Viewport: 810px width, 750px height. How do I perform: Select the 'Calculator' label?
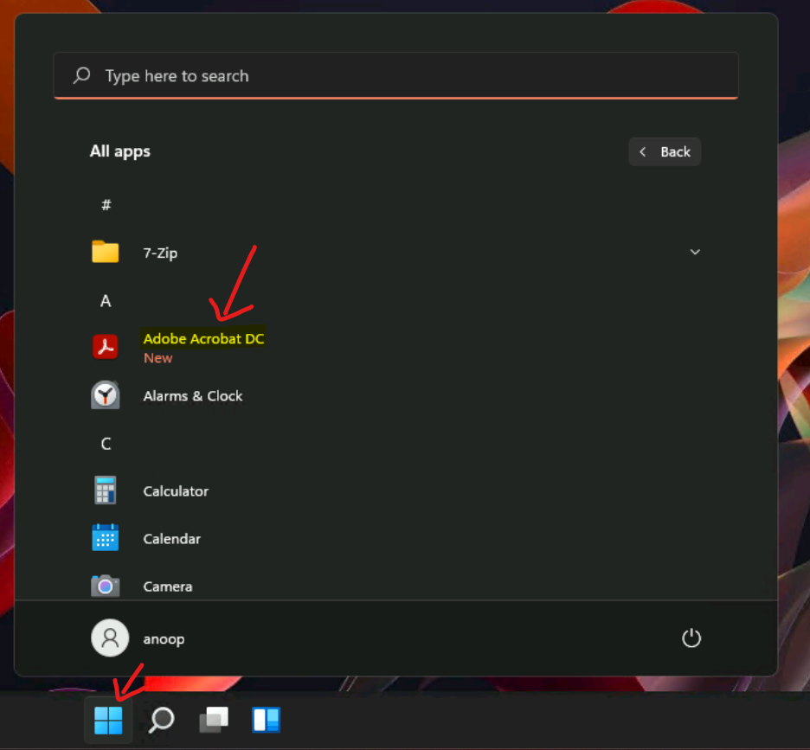[176, 491]
